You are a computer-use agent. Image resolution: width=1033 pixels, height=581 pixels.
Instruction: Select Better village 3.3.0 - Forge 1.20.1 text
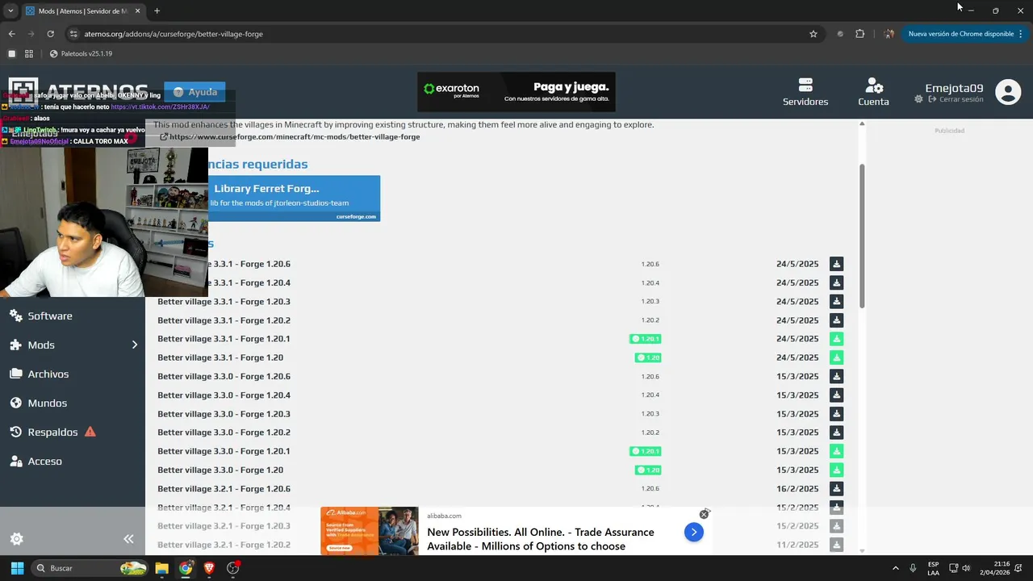(224, 451)
